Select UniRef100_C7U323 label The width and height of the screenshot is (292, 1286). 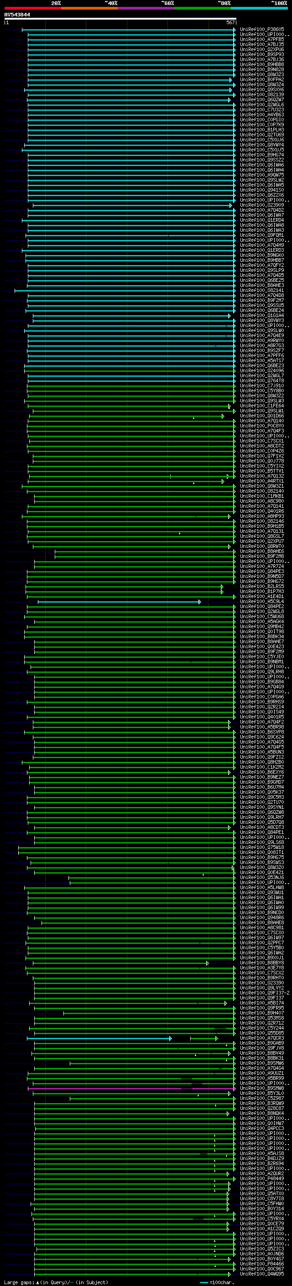261,110
